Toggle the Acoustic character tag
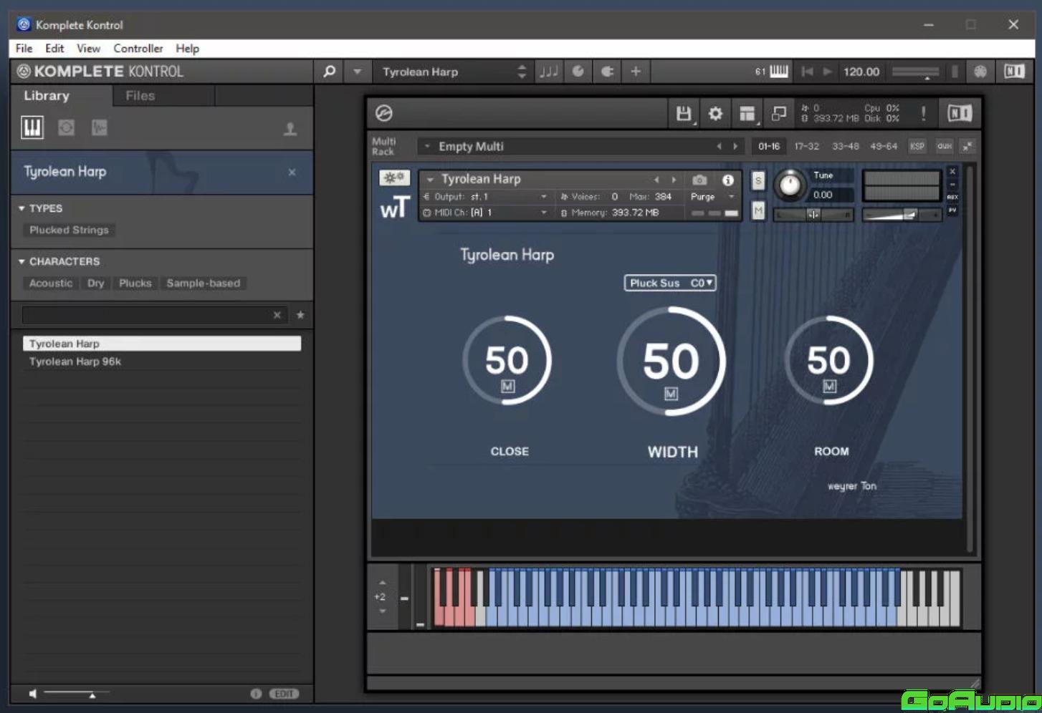Screen dimensions: 1042x713 pyautogui.click(x=51, y=283)
